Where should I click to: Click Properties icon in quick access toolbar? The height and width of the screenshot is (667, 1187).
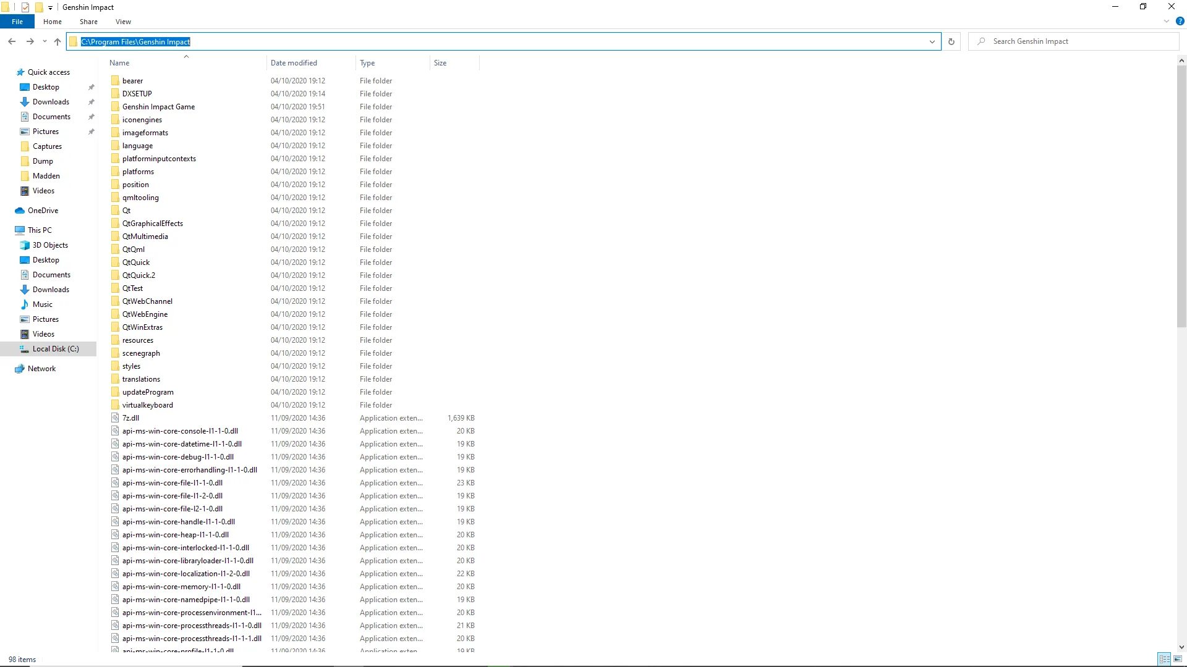[x=25, y=7]
